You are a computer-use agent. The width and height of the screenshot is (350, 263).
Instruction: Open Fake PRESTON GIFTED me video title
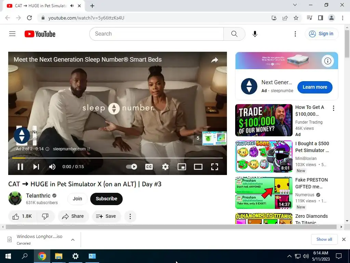(x=311, y=183)
